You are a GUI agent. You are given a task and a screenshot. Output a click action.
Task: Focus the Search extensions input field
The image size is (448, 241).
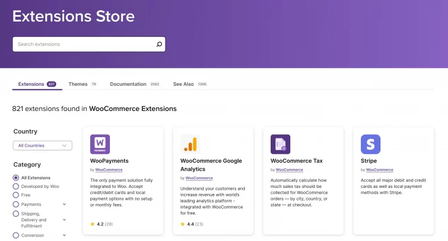[x=89, y=44]
